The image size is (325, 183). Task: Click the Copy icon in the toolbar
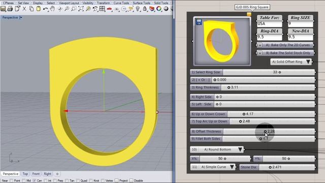point(31,9)
